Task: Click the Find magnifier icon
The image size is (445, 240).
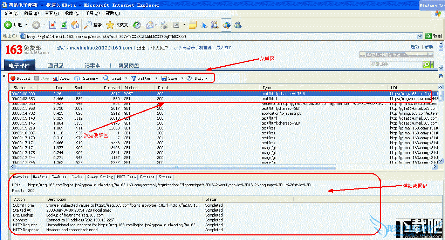Action: coord(106,78)
